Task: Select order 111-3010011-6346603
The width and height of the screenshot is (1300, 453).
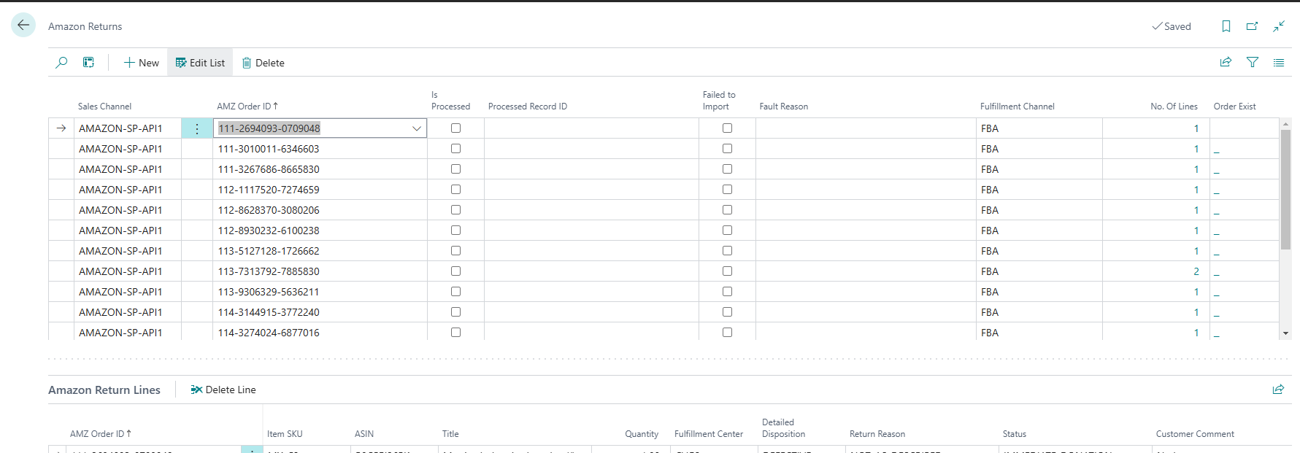Action: click(269, 149)
